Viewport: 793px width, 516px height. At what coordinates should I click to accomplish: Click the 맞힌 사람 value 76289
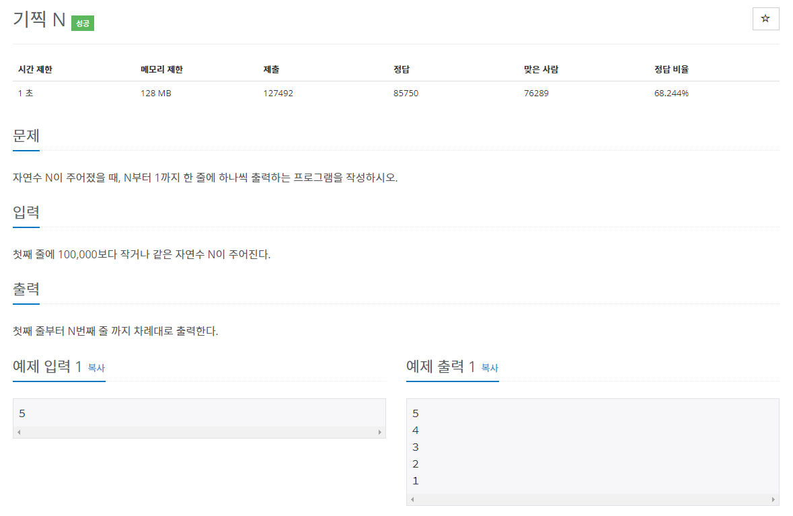pos(535,94)
